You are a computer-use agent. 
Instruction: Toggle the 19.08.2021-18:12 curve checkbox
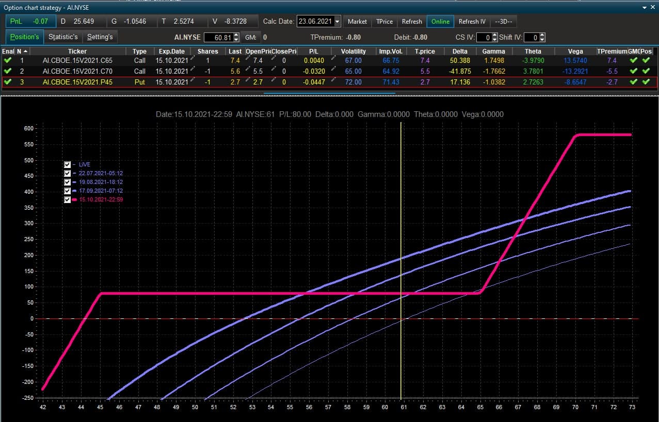pyautogui.click(x=68, y=182)
